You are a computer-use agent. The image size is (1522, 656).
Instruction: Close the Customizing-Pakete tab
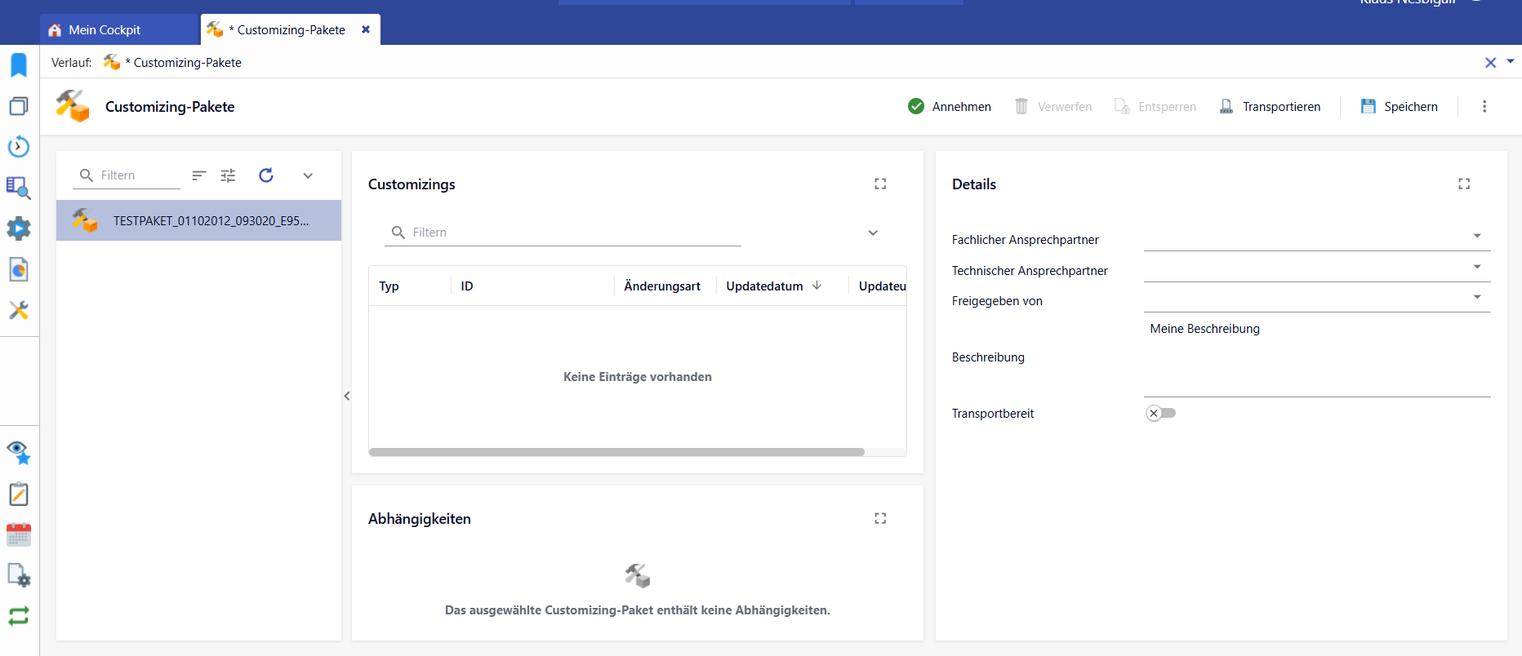[366, 29]
